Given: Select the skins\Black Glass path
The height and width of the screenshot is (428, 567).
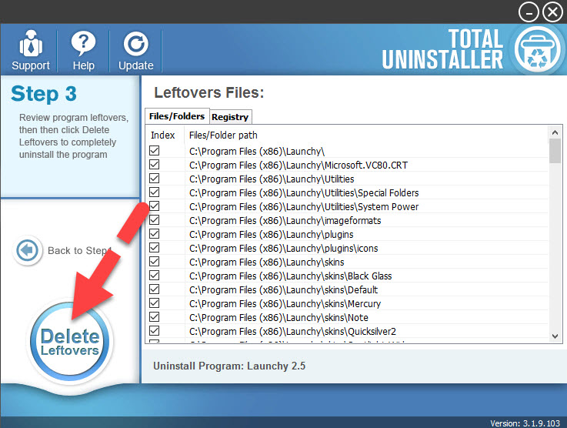Looking at the screenshot, I should click(x=290, y=276).
